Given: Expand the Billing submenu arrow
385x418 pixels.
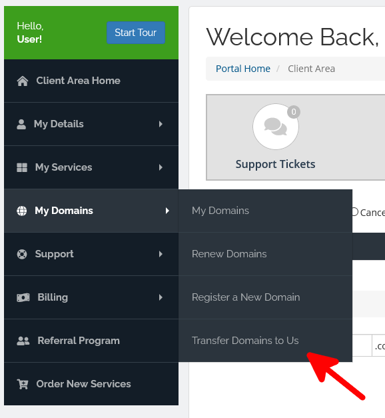Looking at the screenshot, I should tap(161, 297).
